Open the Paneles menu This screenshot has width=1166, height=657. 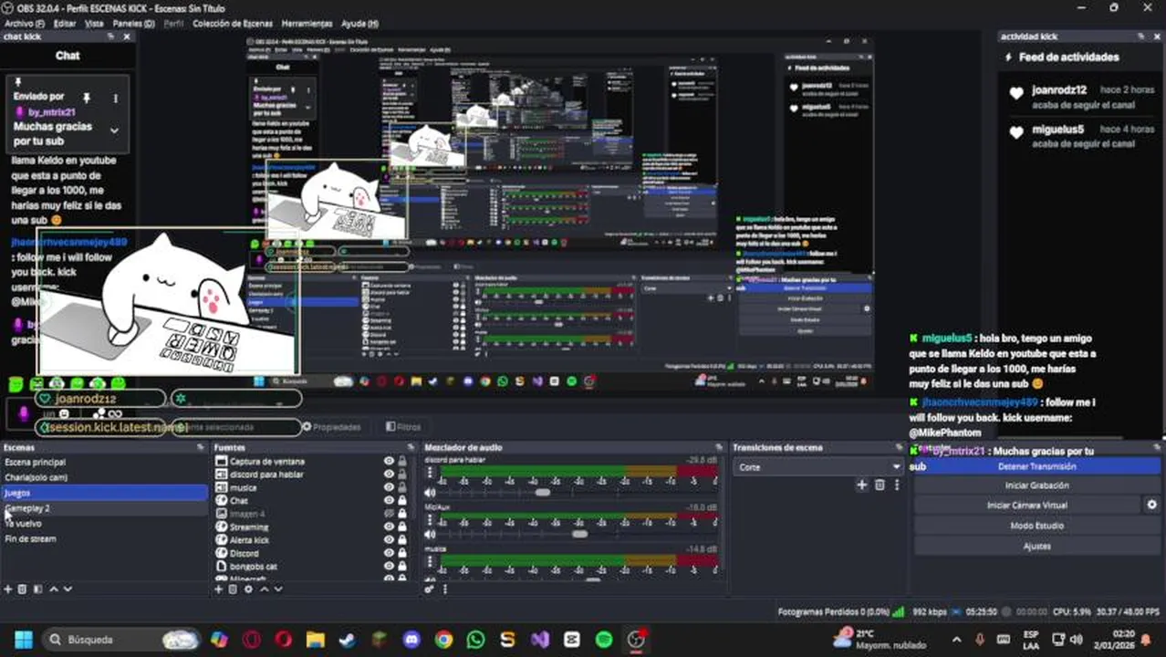(134, 23)
